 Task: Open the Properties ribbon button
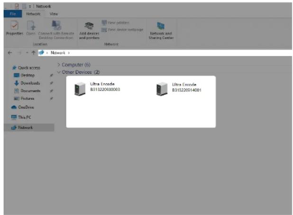(x=14, y=28)
